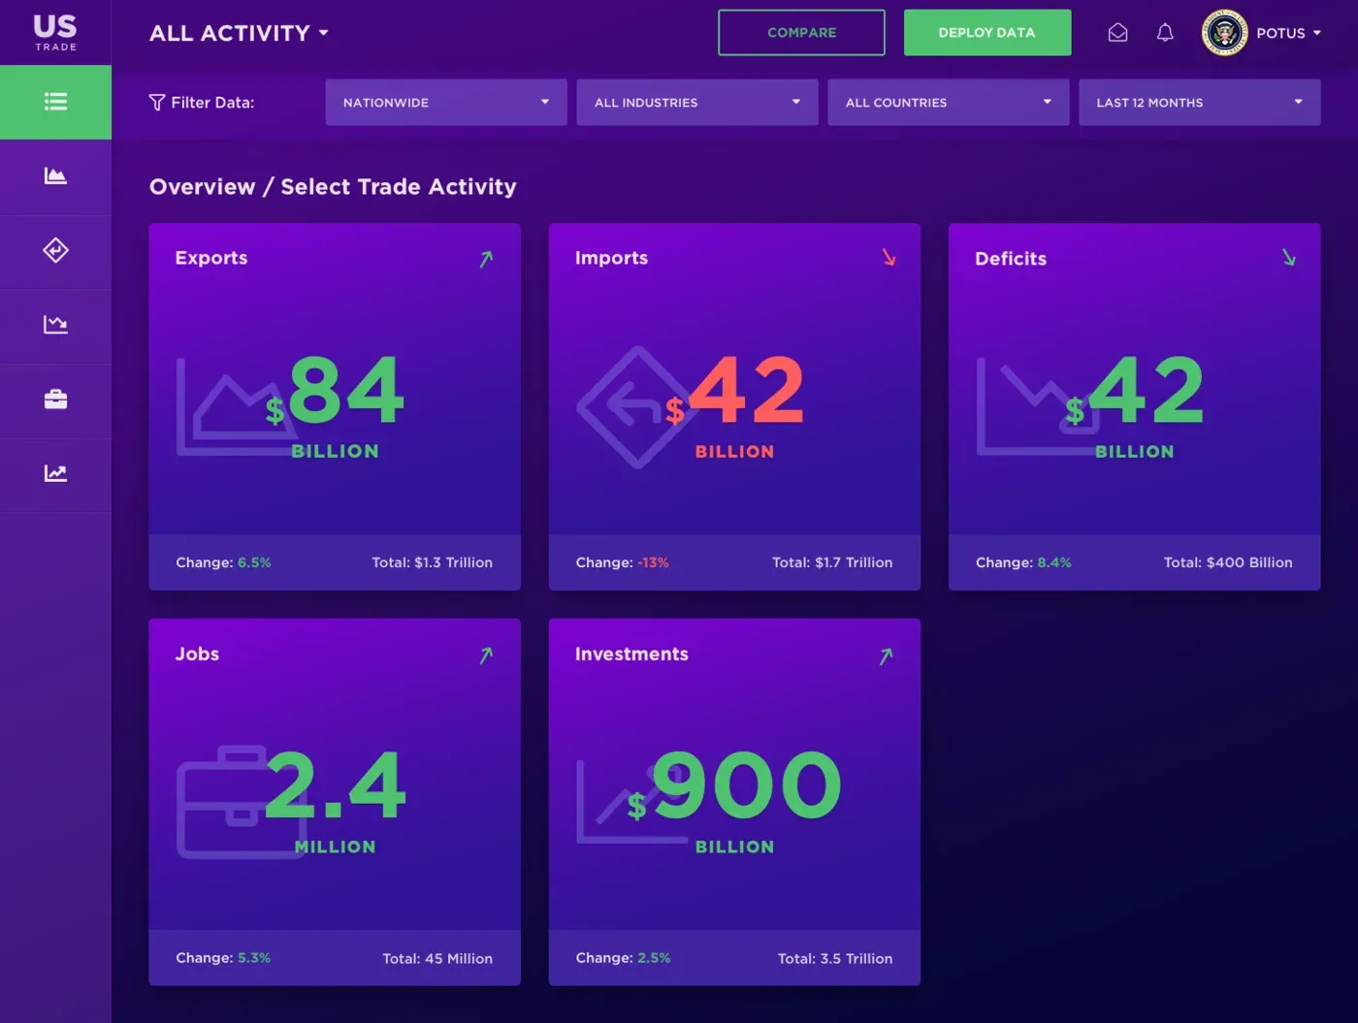Click the Investments card up-arrow icon
This screenshot has width=1358, height=1023.
[x=886, y=656]
